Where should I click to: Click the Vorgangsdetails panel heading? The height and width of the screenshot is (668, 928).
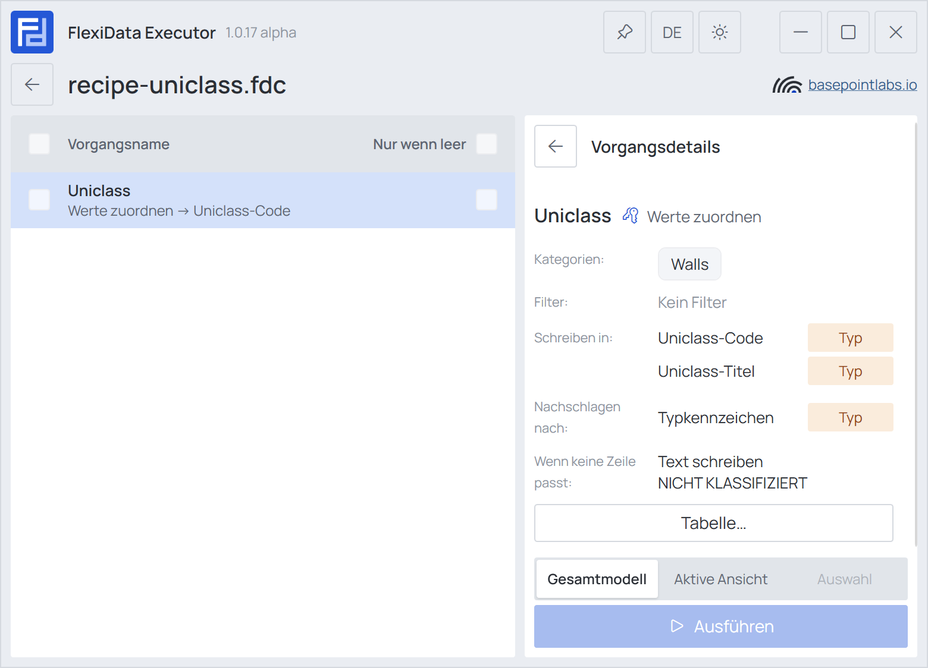tap(656, 147)
